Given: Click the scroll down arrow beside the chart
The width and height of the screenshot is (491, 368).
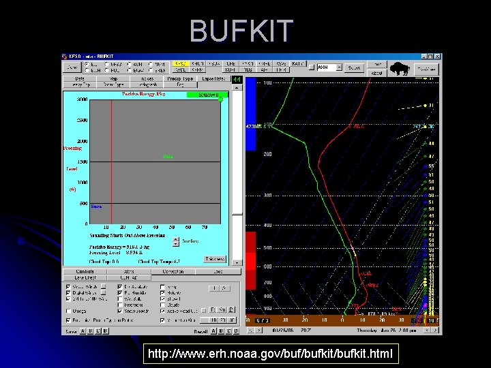Looking at the screenshot, I should pyautogui.click(x=237, y=262).
